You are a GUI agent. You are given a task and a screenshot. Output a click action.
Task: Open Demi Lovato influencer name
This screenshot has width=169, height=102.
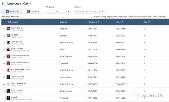16,42
